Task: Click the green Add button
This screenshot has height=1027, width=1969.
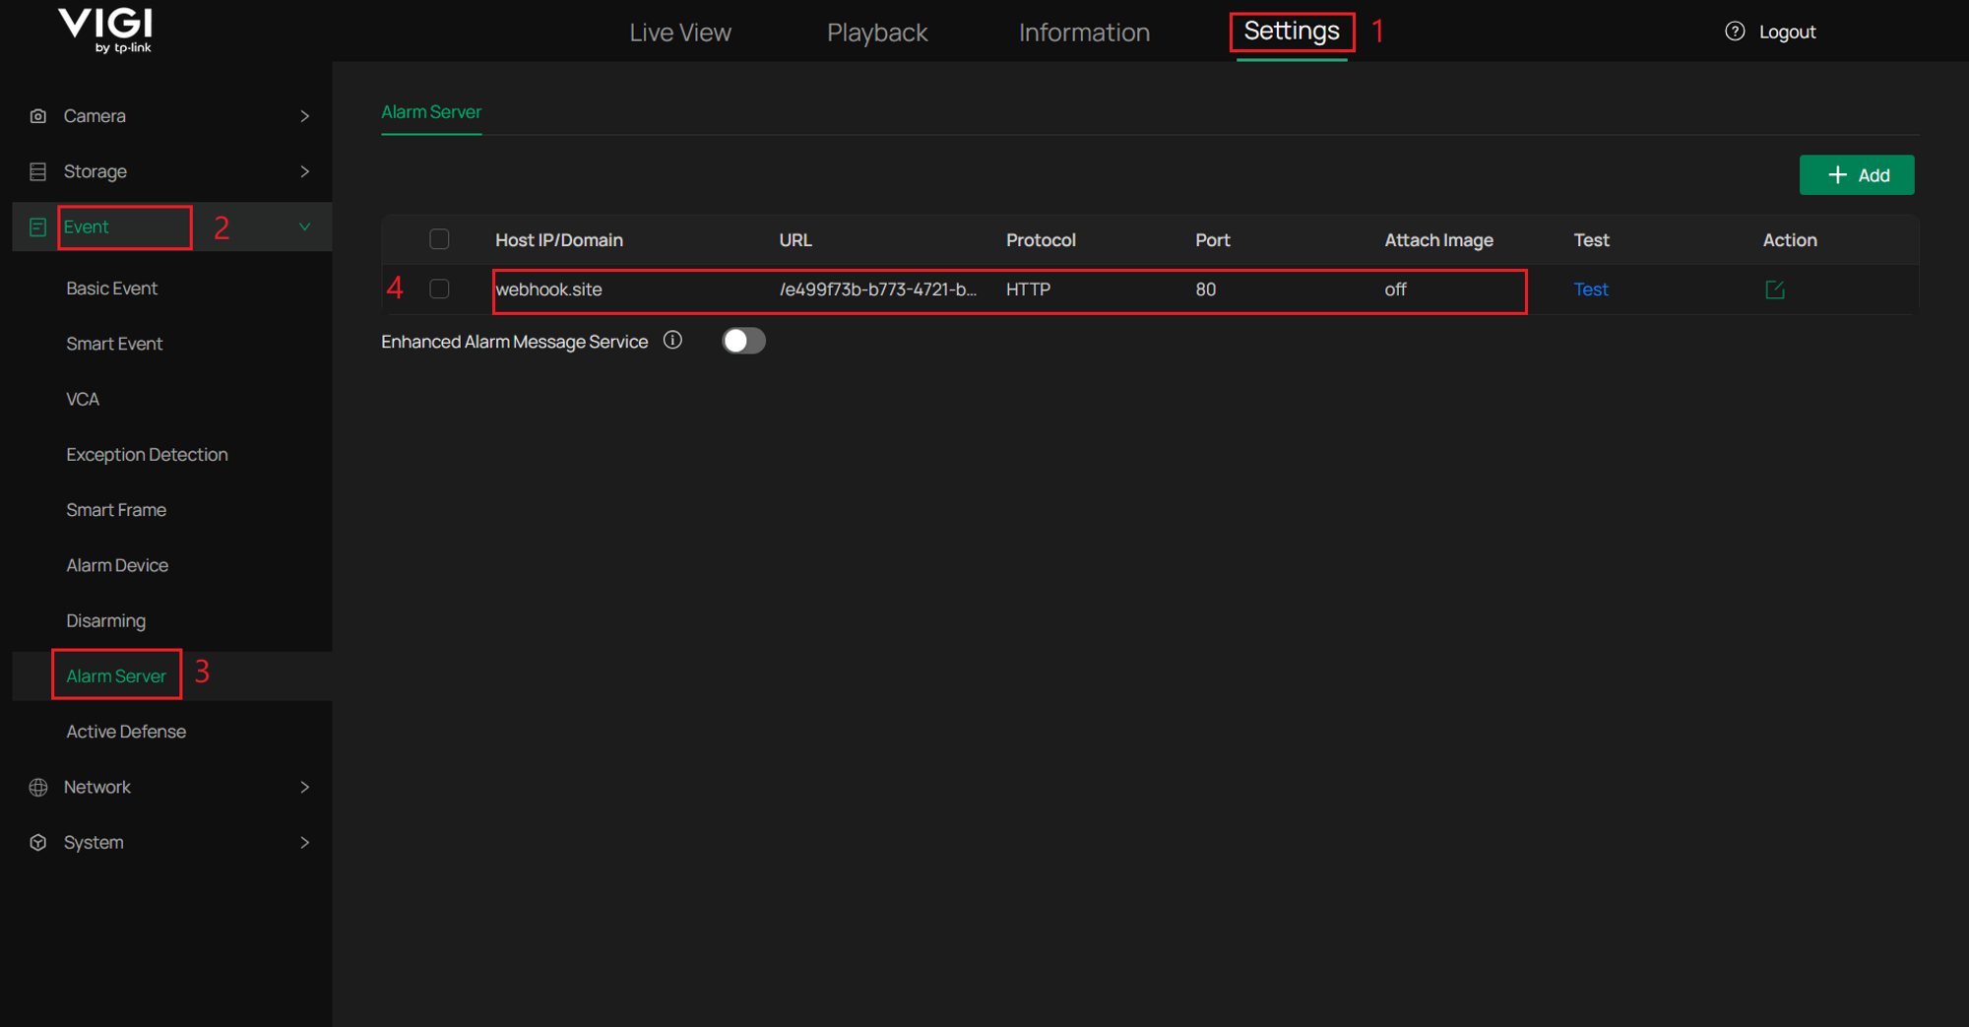Action: pyautogui.click(x=1857, y=175)
